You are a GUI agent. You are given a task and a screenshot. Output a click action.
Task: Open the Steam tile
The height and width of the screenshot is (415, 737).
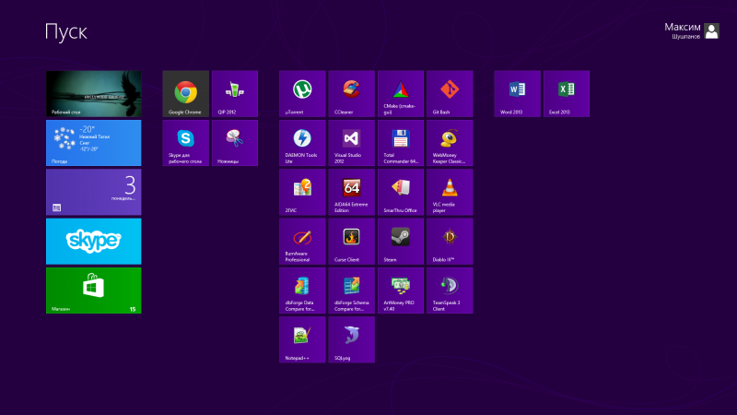401,241
